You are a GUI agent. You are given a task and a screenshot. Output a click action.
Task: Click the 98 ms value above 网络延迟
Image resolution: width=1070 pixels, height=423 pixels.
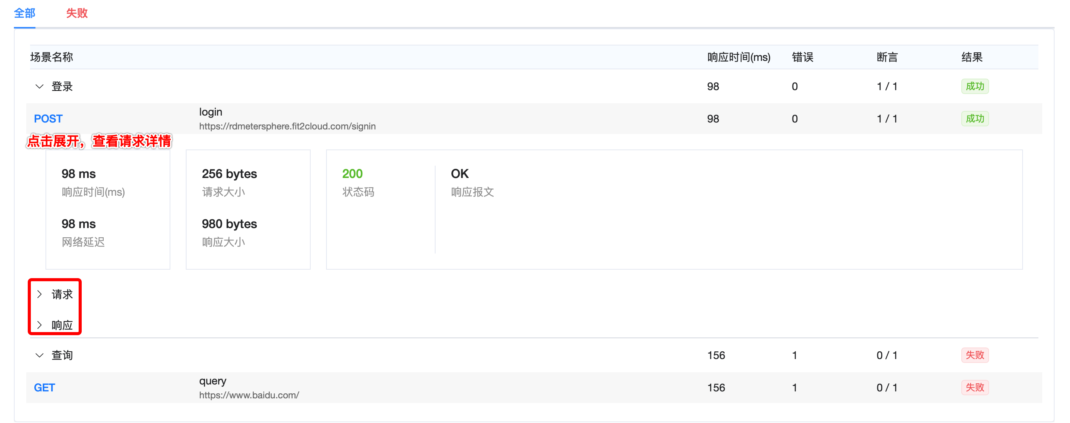coord(79,224)
